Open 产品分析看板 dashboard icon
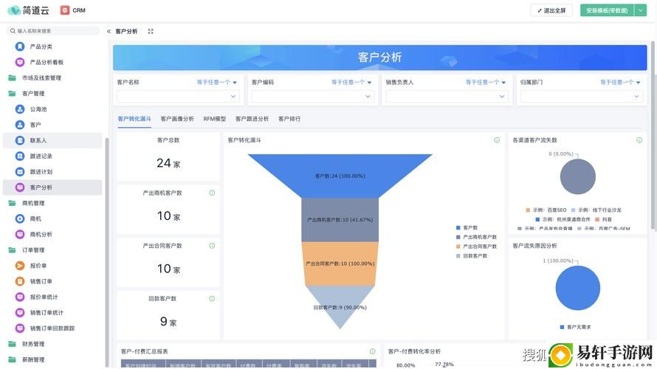This screenshot has height=369, width=657. (x=20, y=62)
